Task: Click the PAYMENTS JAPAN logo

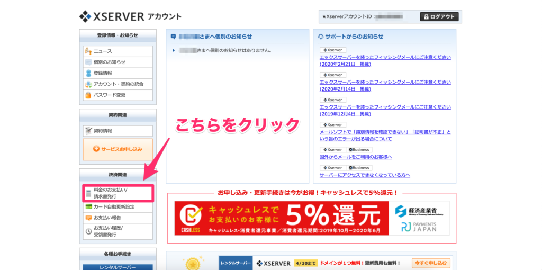Action: tap(419, 227)
